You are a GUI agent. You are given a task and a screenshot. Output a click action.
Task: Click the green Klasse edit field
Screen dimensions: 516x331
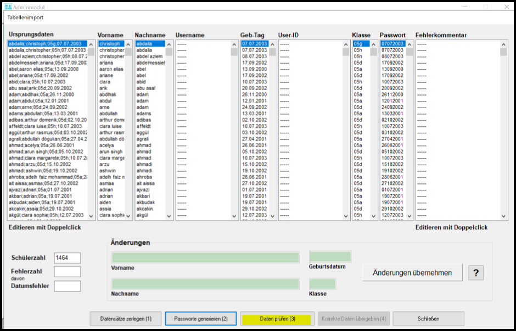coord(322,284)
